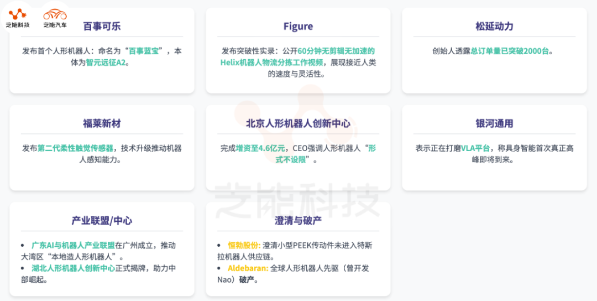
Task: Select the 百事可乐 card heading
Action: [102, 27]
